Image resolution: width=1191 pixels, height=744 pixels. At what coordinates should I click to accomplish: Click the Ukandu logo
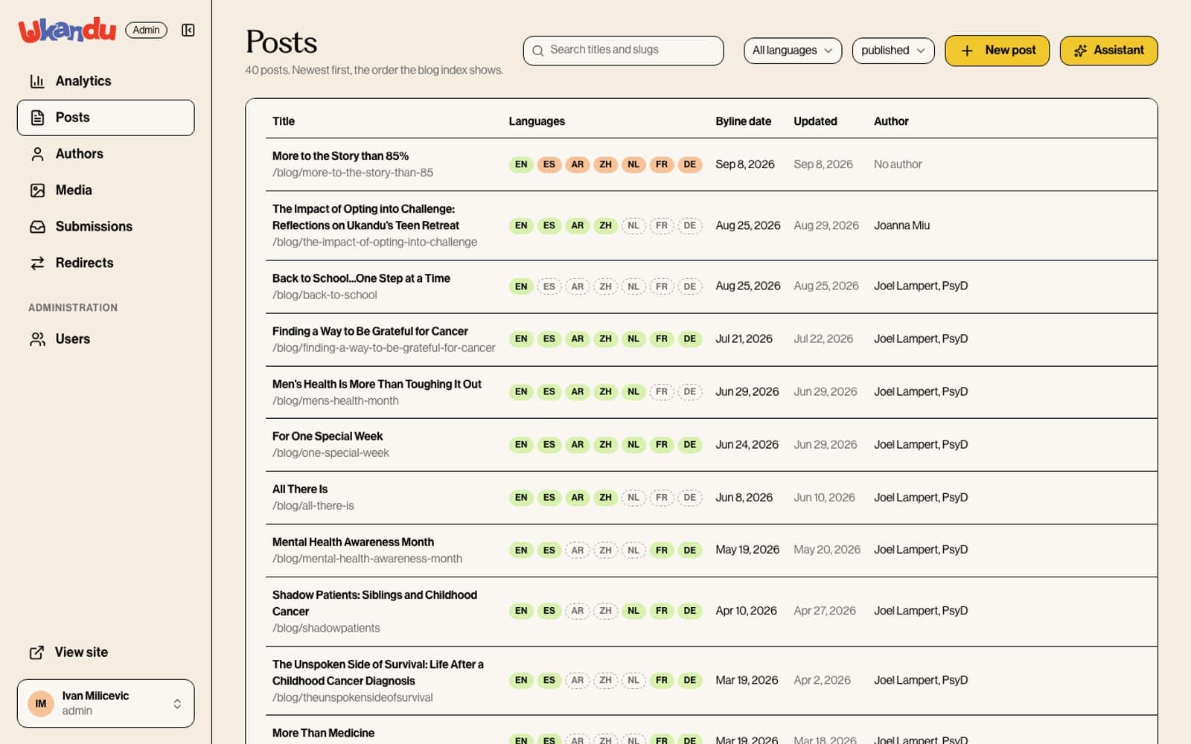(67, 30)
